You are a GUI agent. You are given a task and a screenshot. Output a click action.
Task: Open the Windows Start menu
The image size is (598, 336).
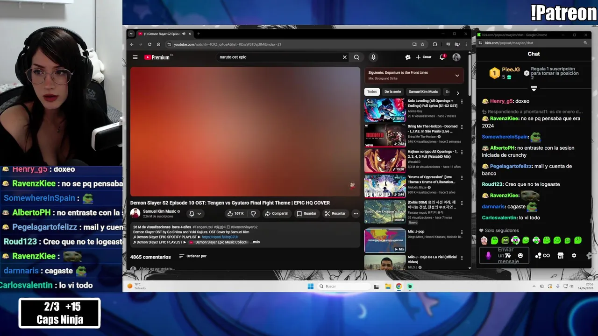(x=311, y=287)
